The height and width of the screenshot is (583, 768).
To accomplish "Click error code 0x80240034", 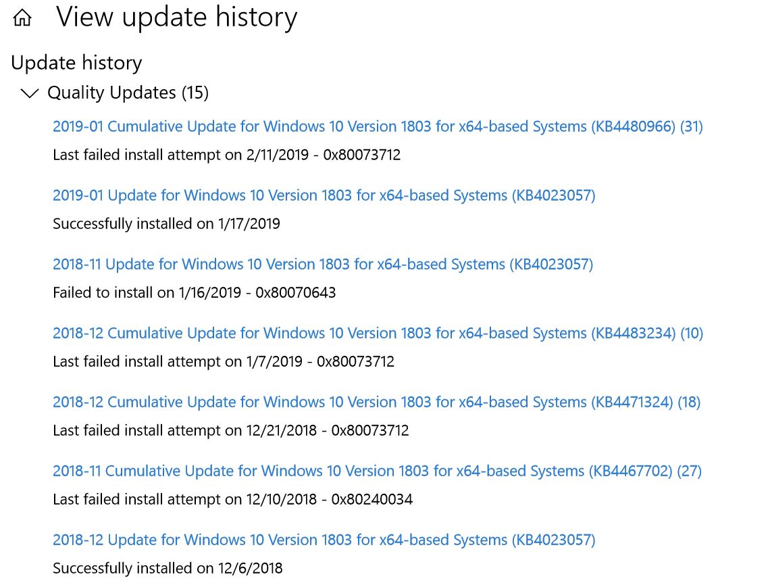I will point(372,499).
